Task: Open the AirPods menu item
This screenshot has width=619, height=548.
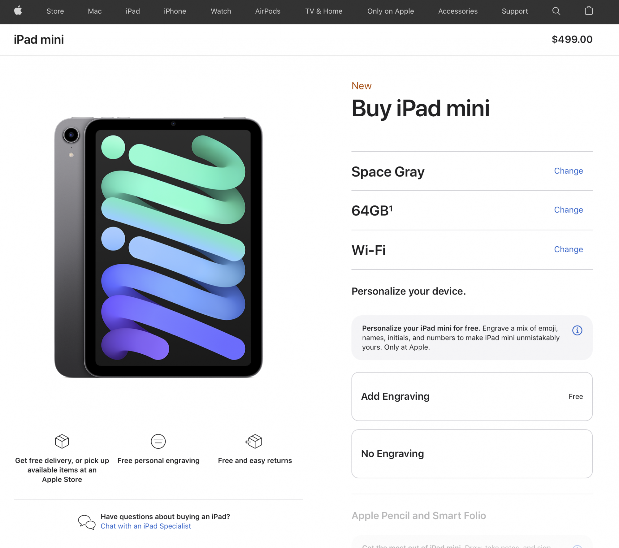Action: (x=268, y=11)
